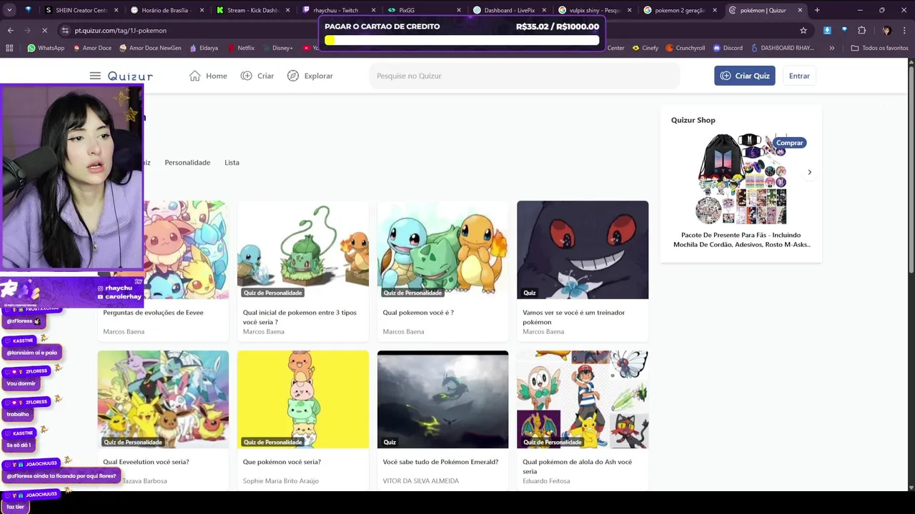Click the browser back arrow
This screenshot has height=514, width=915.
tap(10, 30)
